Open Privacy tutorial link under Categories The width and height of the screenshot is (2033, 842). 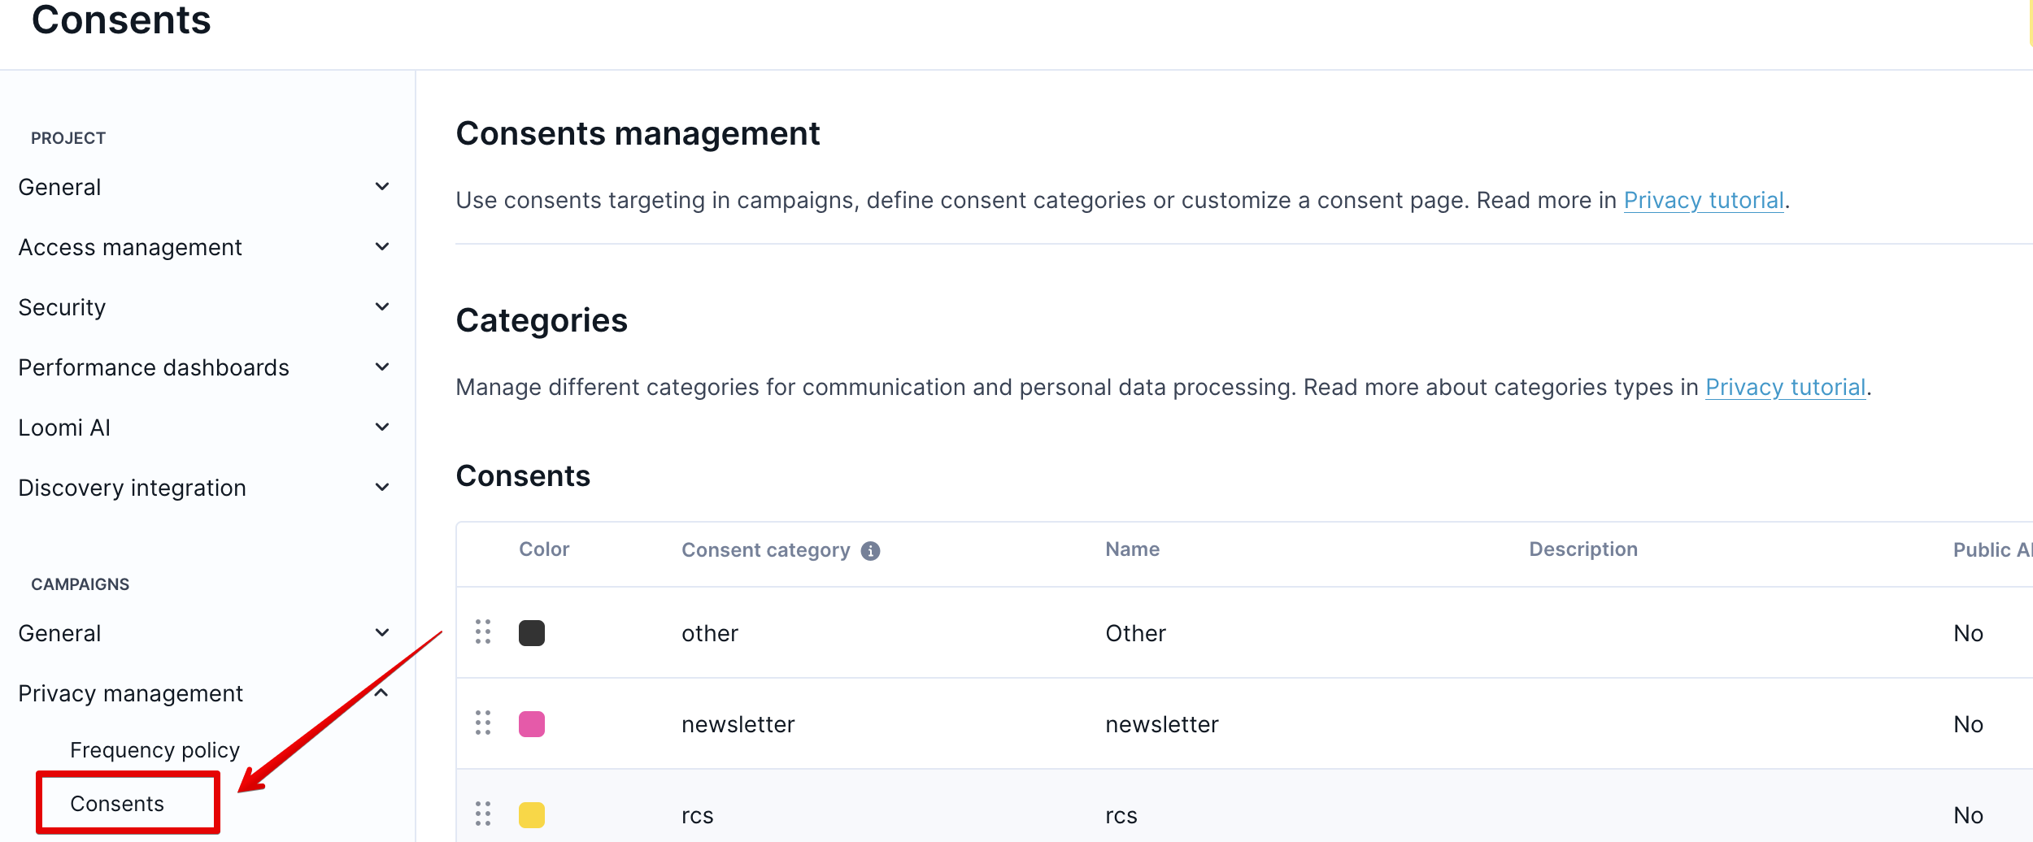(1785, 388)
